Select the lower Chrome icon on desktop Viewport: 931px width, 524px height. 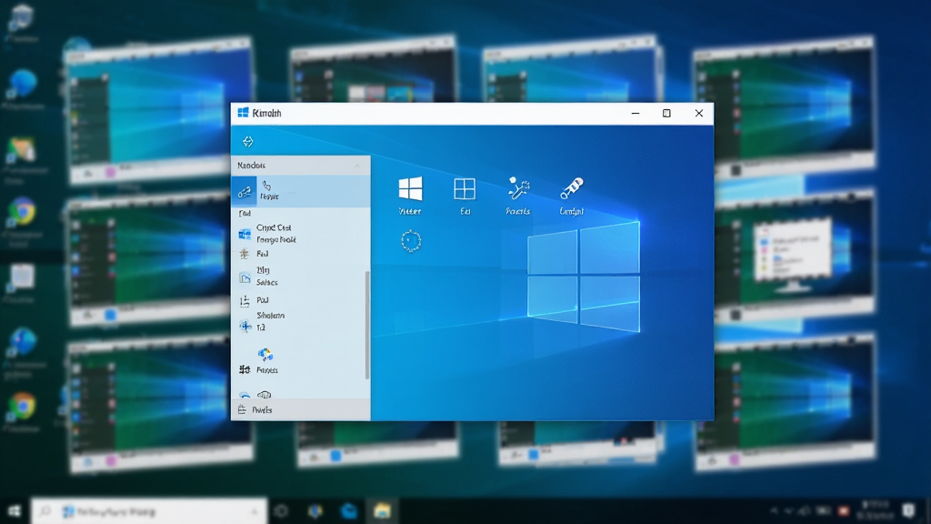[22, 407]
